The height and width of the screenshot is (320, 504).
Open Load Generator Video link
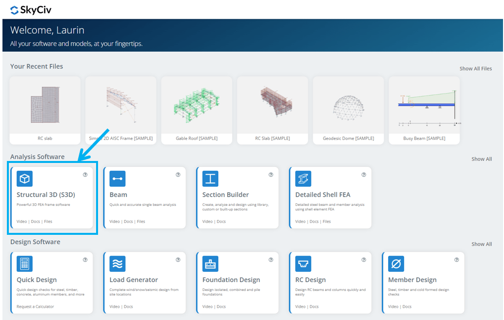[114, 307]
